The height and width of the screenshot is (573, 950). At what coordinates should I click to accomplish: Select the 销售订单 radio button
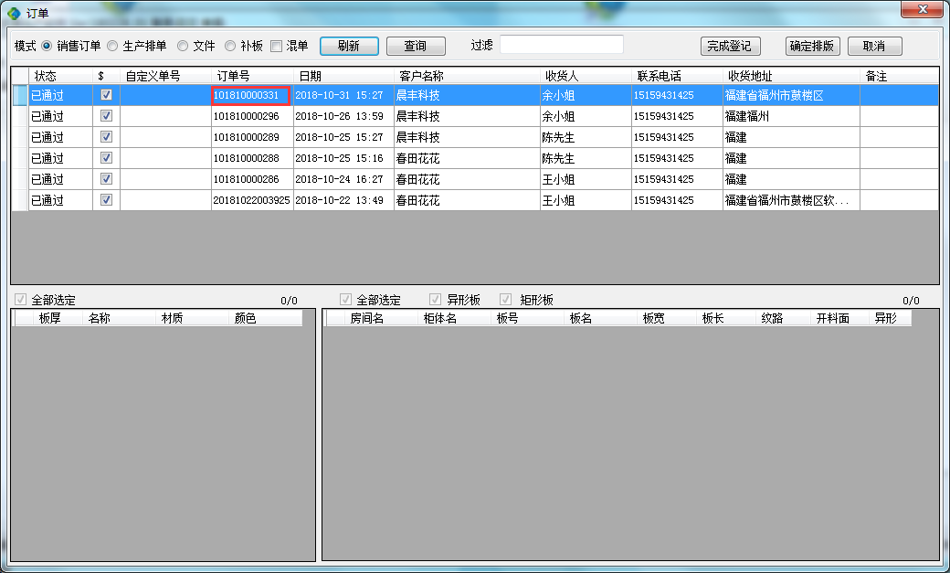point(47,46)
